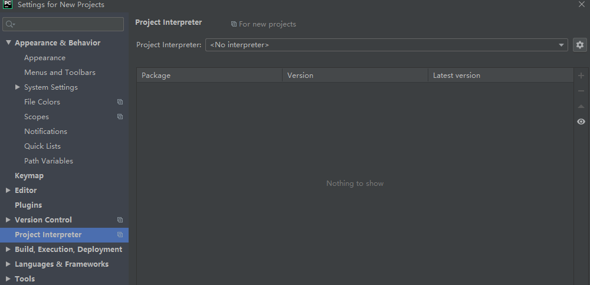Expand the Editor section
The image size is (590, 285).
[8, 191]
